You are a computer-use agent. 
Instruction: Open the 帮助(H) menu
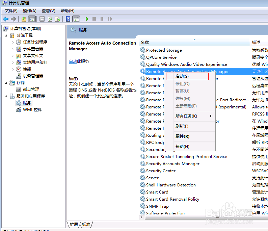[68, 11]
